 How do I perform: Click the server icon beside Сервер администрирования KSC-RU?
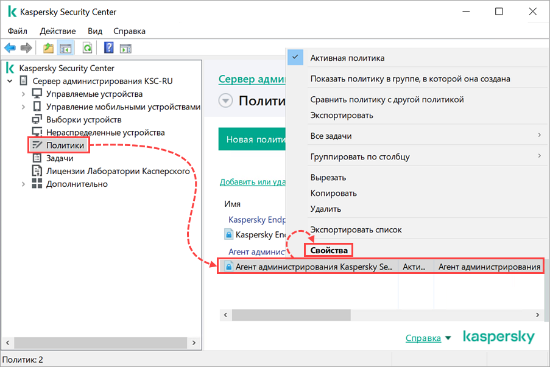coord(24,80)
